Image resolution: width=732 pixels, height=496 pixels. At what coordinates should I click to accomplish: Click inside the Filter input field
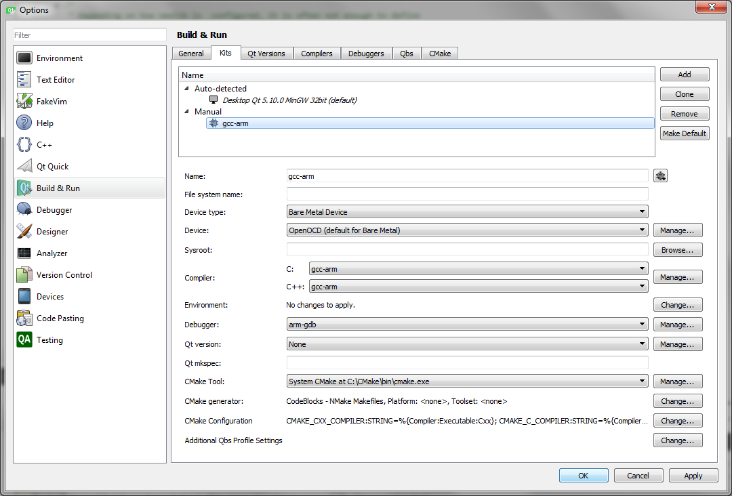click(x=88, y=34)
